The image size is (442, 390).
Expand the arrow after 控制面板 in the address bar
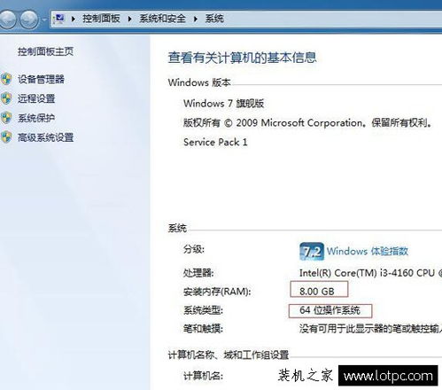click(x=129, y=19)
